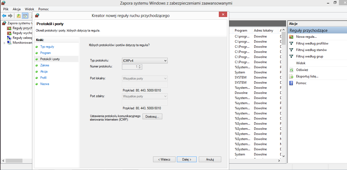
Task: Click the Nowa reguła action icon
Action: [x=291, y=37]
